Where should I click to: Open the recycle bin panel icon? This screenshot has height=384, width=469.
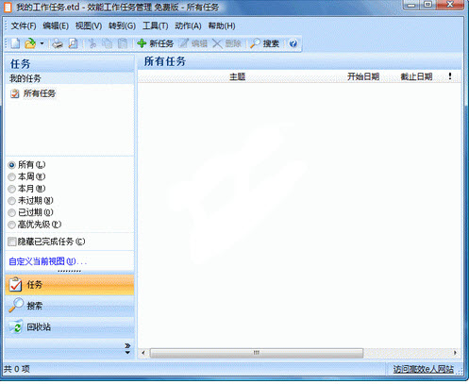[15, 326]
